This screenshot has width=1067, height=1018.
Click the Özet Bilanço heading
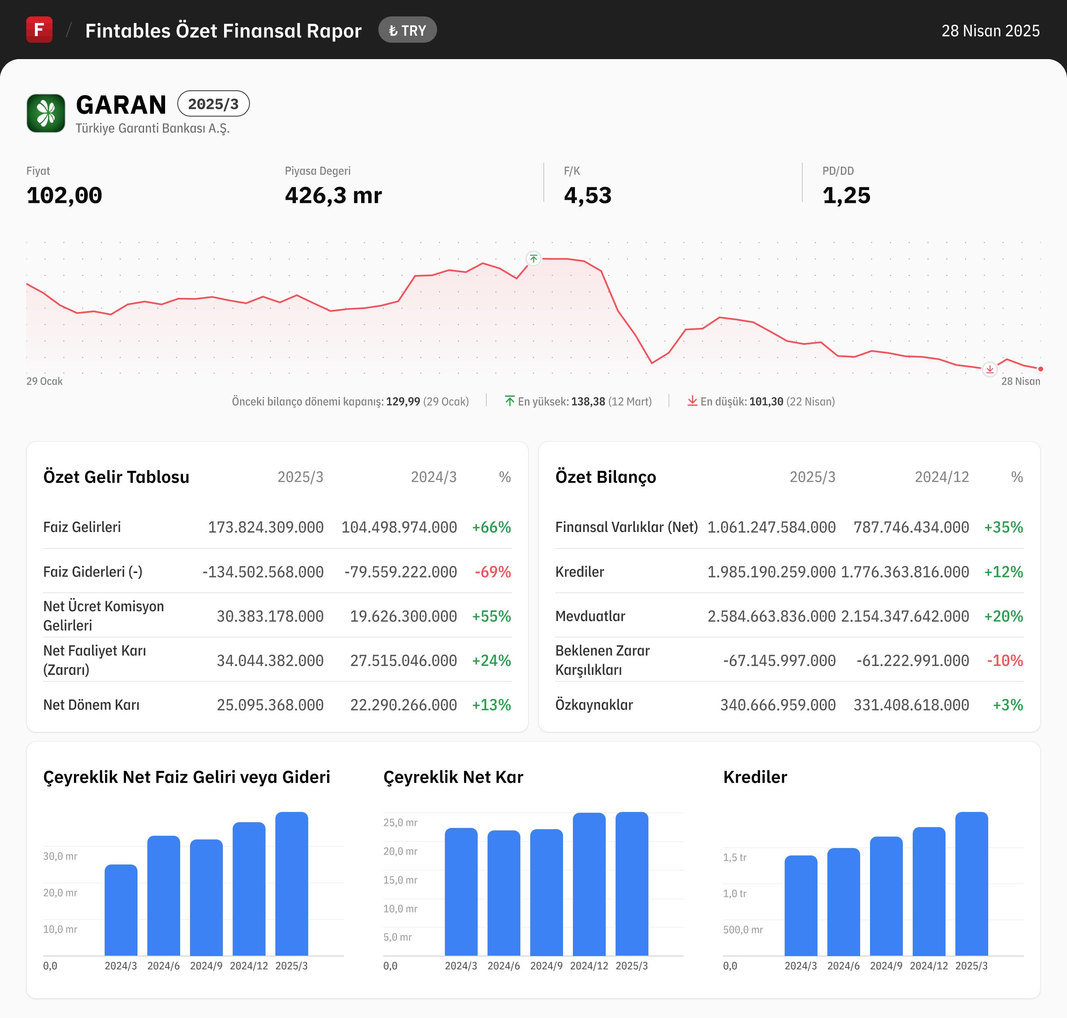pyautogui.click(x=605, y=477)
